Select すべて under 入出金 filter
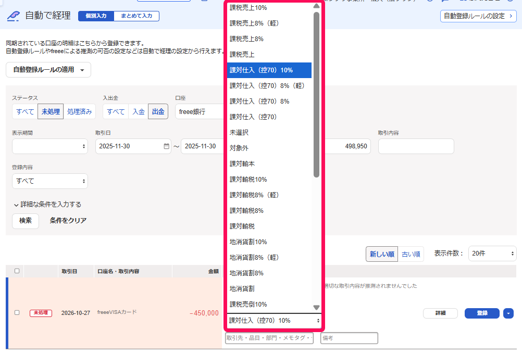 pyautogui.click(x=116, y=111)
